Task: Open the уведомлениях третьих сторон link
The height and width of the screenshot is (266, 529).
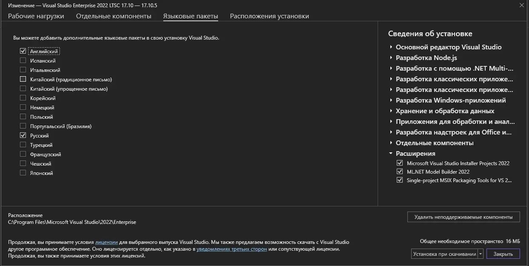Action: tap(232, 249)
